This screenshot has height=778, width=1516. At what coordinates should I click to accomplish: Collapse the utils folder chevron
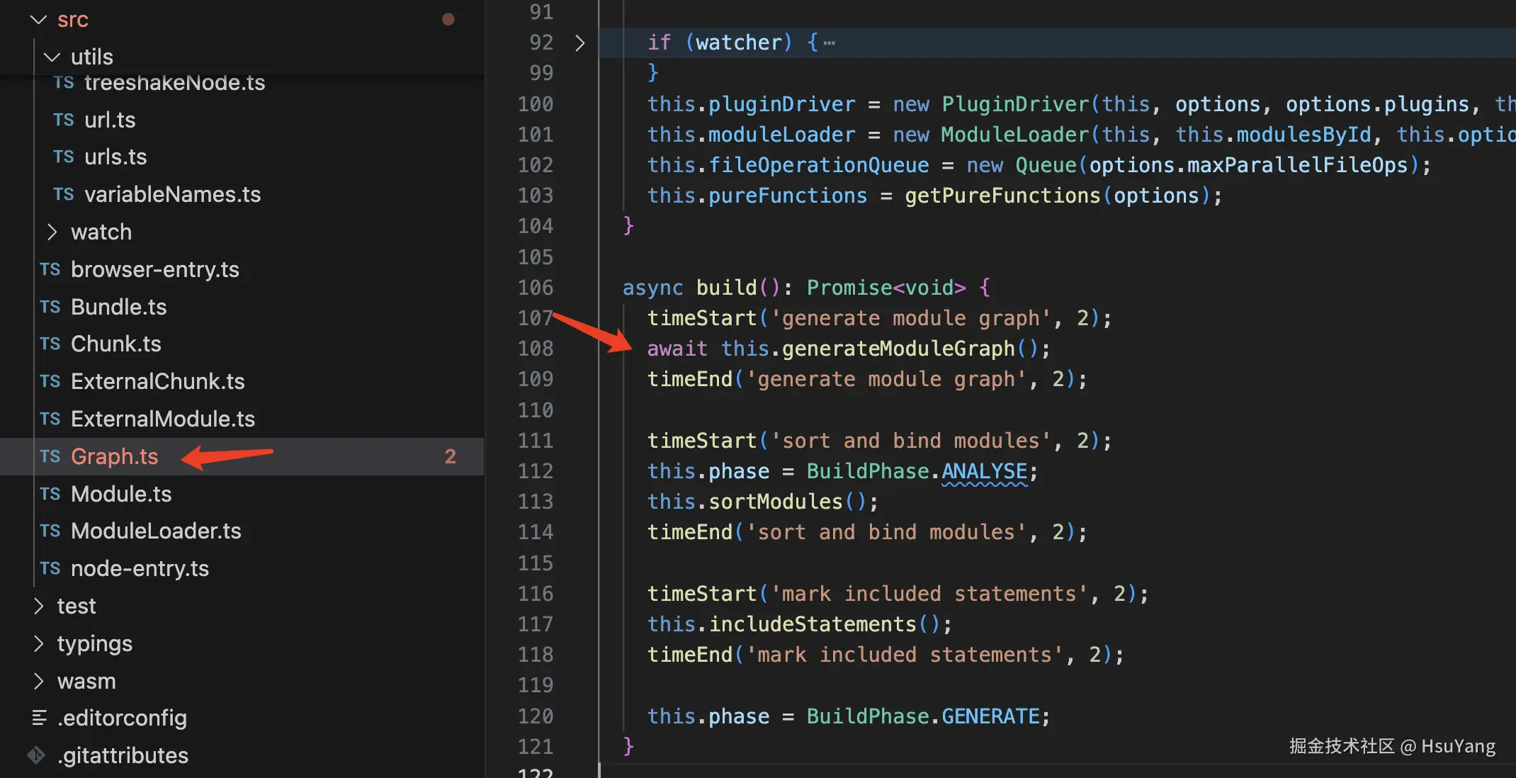click(x=52, y=57)
